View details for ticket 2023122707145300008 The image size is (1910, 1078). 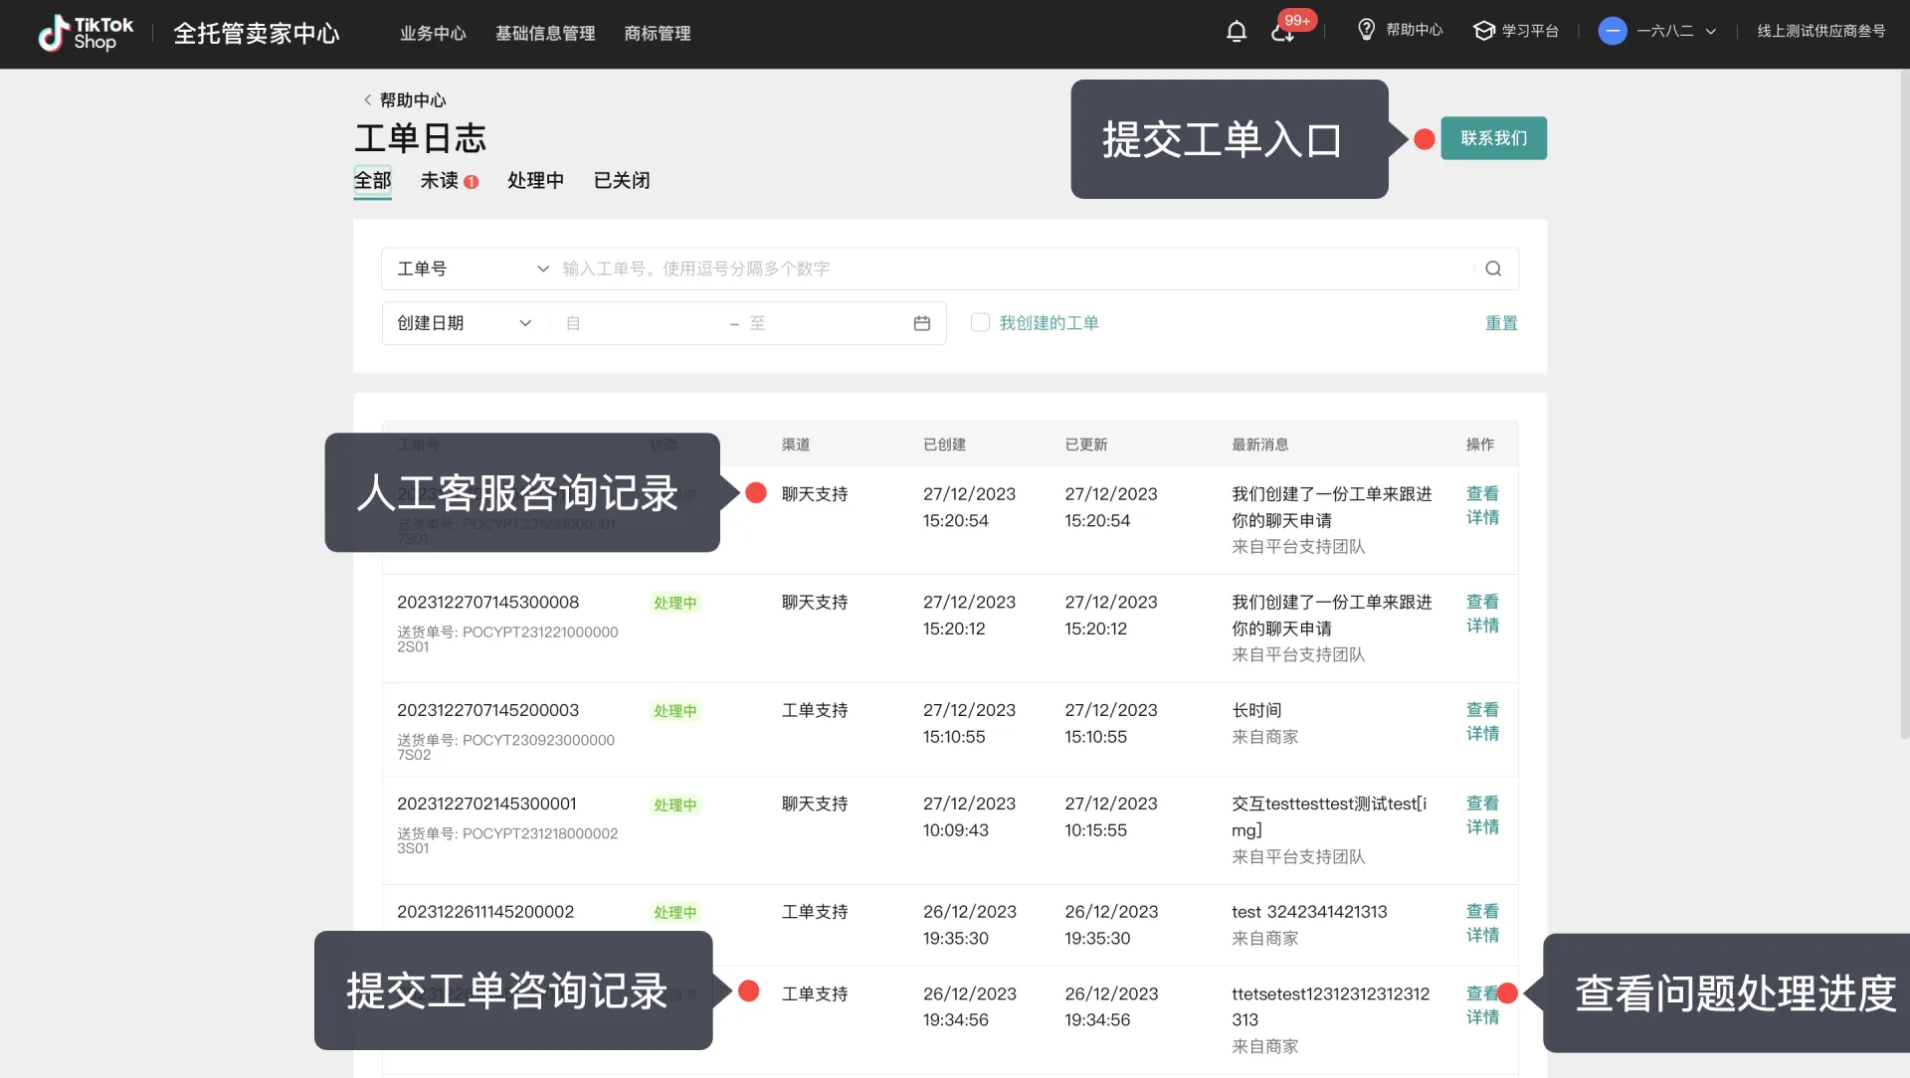pos(1482,614)
